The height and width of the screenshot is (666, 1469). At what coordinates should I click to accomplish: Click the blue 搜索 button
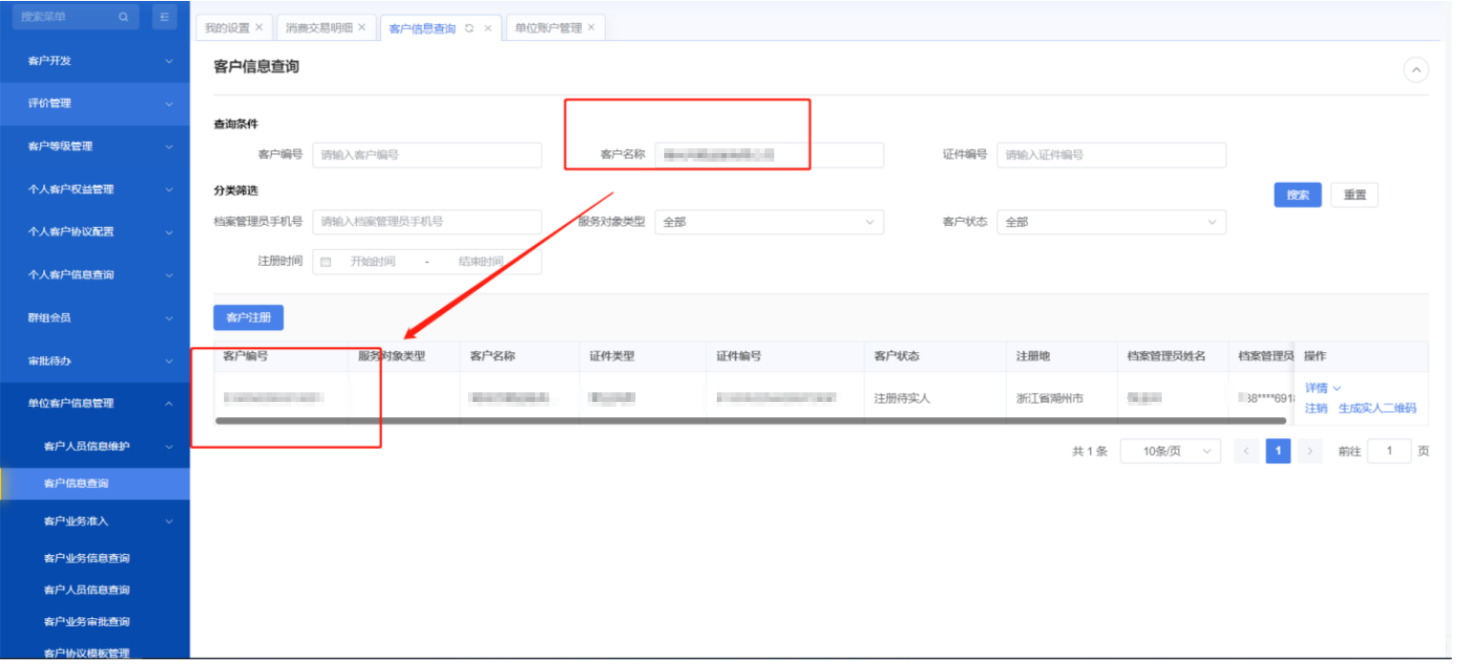(1298, 195)
